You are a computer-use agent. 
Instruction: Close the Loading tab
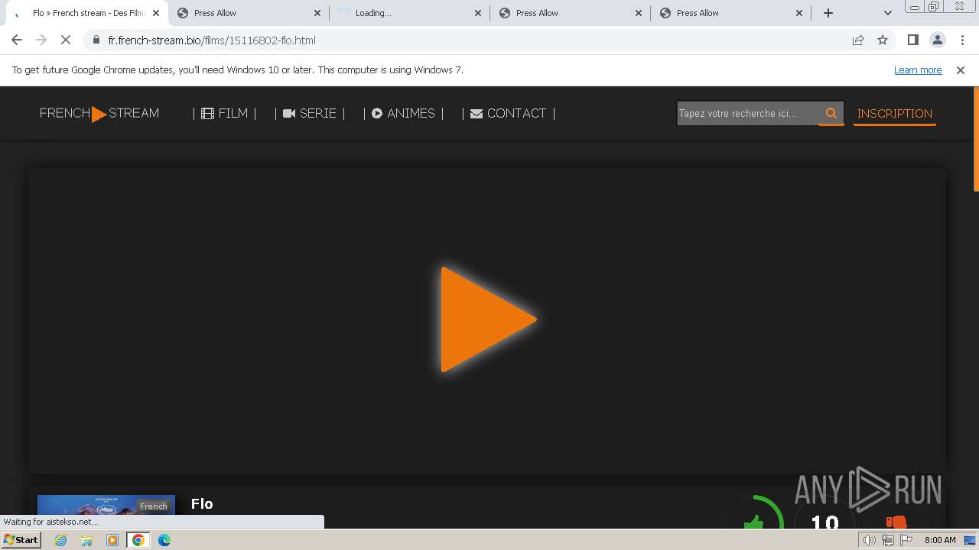(478, 13)
